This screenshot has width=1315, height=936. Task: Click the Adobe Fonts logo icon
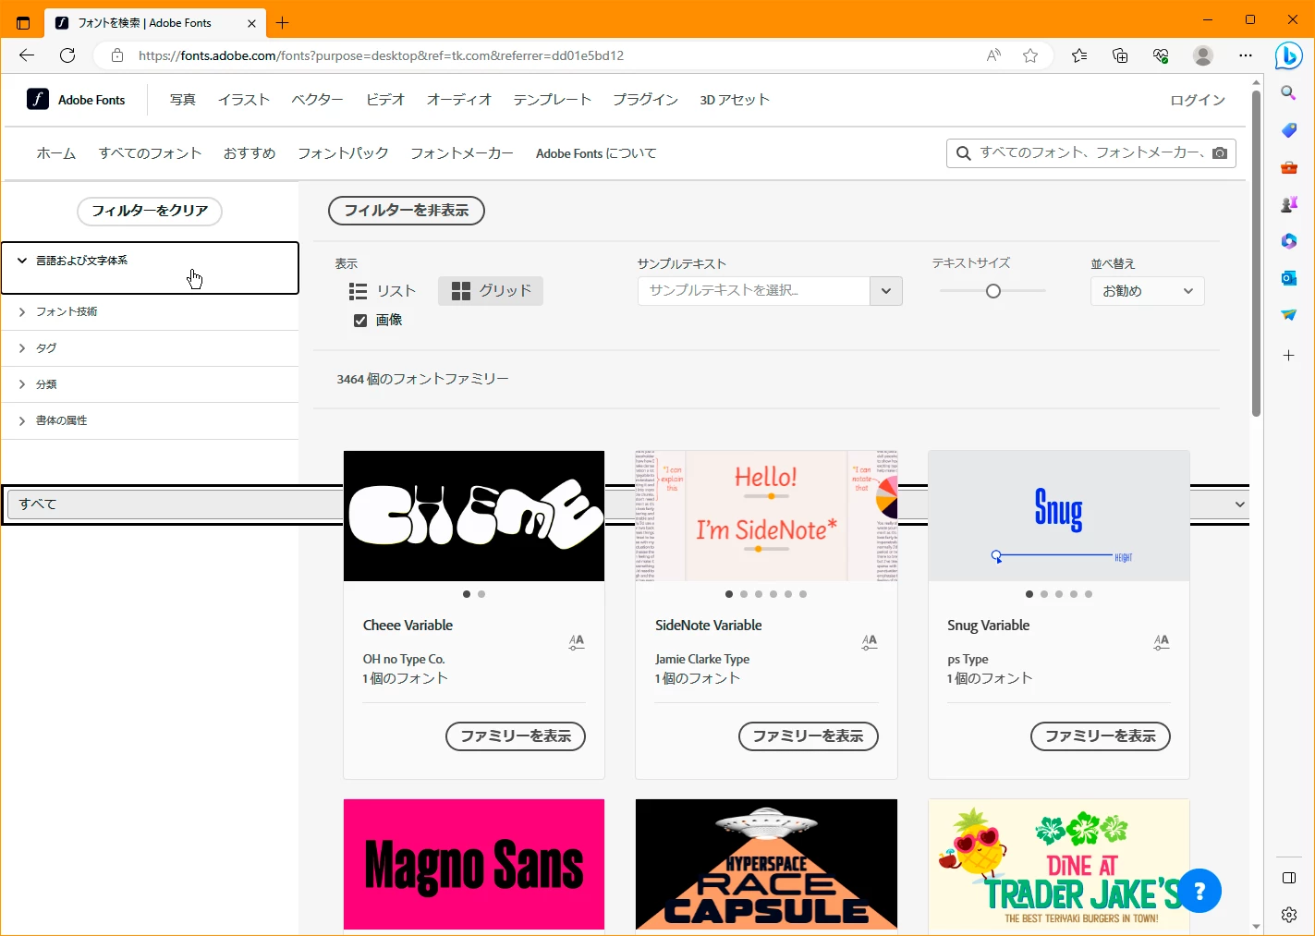37,99
